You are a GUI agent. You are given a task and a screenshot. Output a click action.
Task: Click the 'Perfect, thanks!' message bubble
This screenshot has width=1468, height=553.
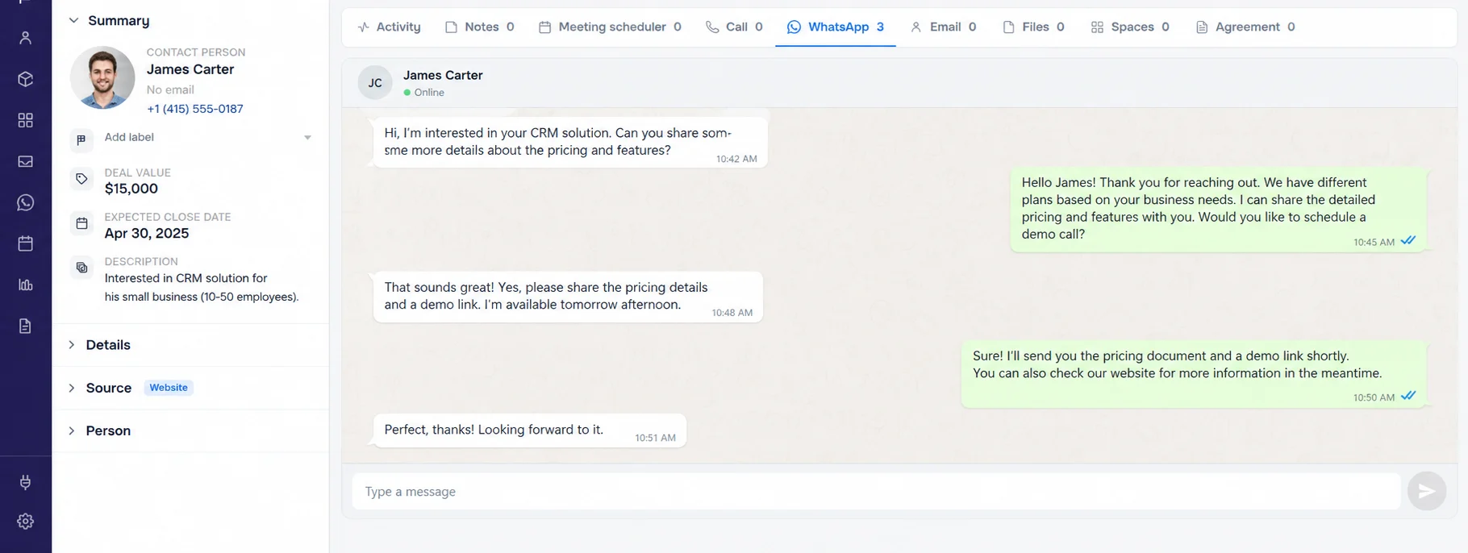[529, 430]
